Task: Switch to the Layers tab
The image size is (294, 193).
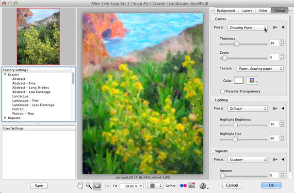Action: 247,11
